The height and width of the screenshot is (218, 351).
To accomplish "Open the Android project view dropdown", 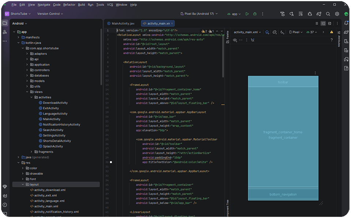I will click(x=19, y=23).
